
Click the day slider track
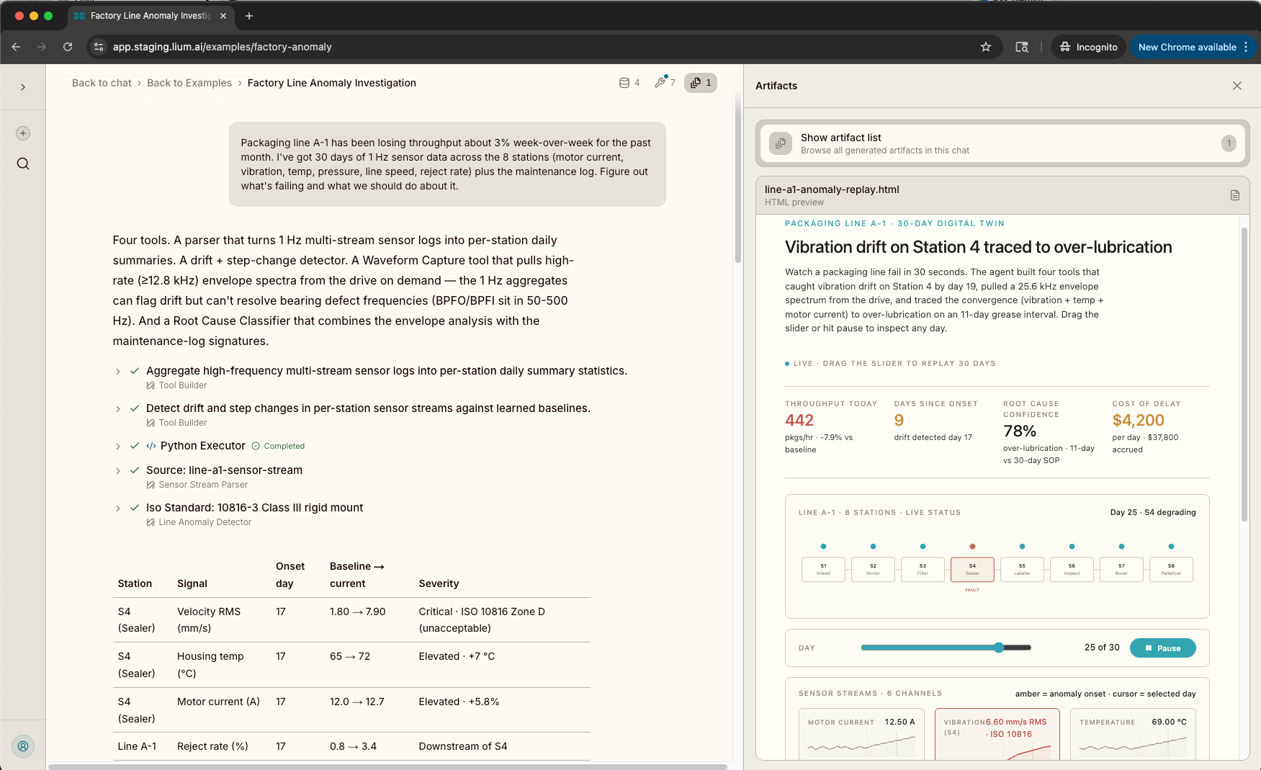pos(946,648)
